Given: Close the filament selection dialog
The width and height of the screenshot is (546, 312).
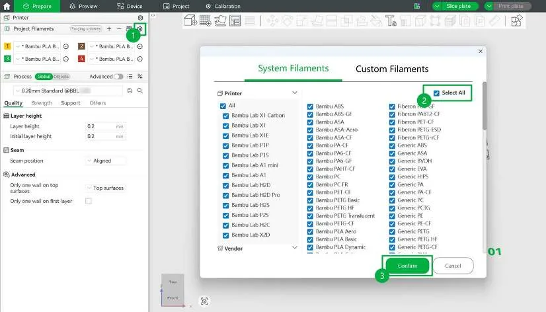Looking at the screenshot, I should point(481,51).
